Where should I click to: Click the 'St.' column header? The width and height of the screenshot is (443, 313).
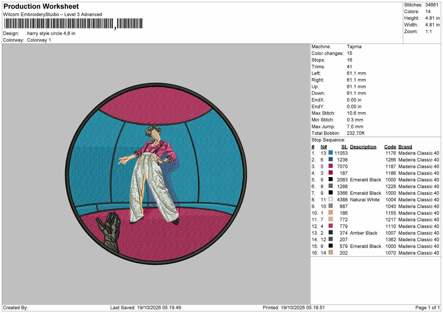344,147
